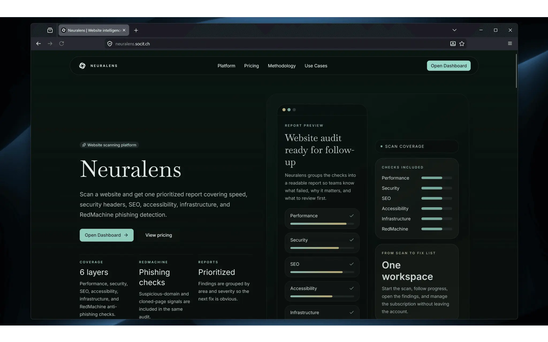The image size is (548, 342).
Task: Click the Accessibility progress bar in report preview
Action: (322, 296)
